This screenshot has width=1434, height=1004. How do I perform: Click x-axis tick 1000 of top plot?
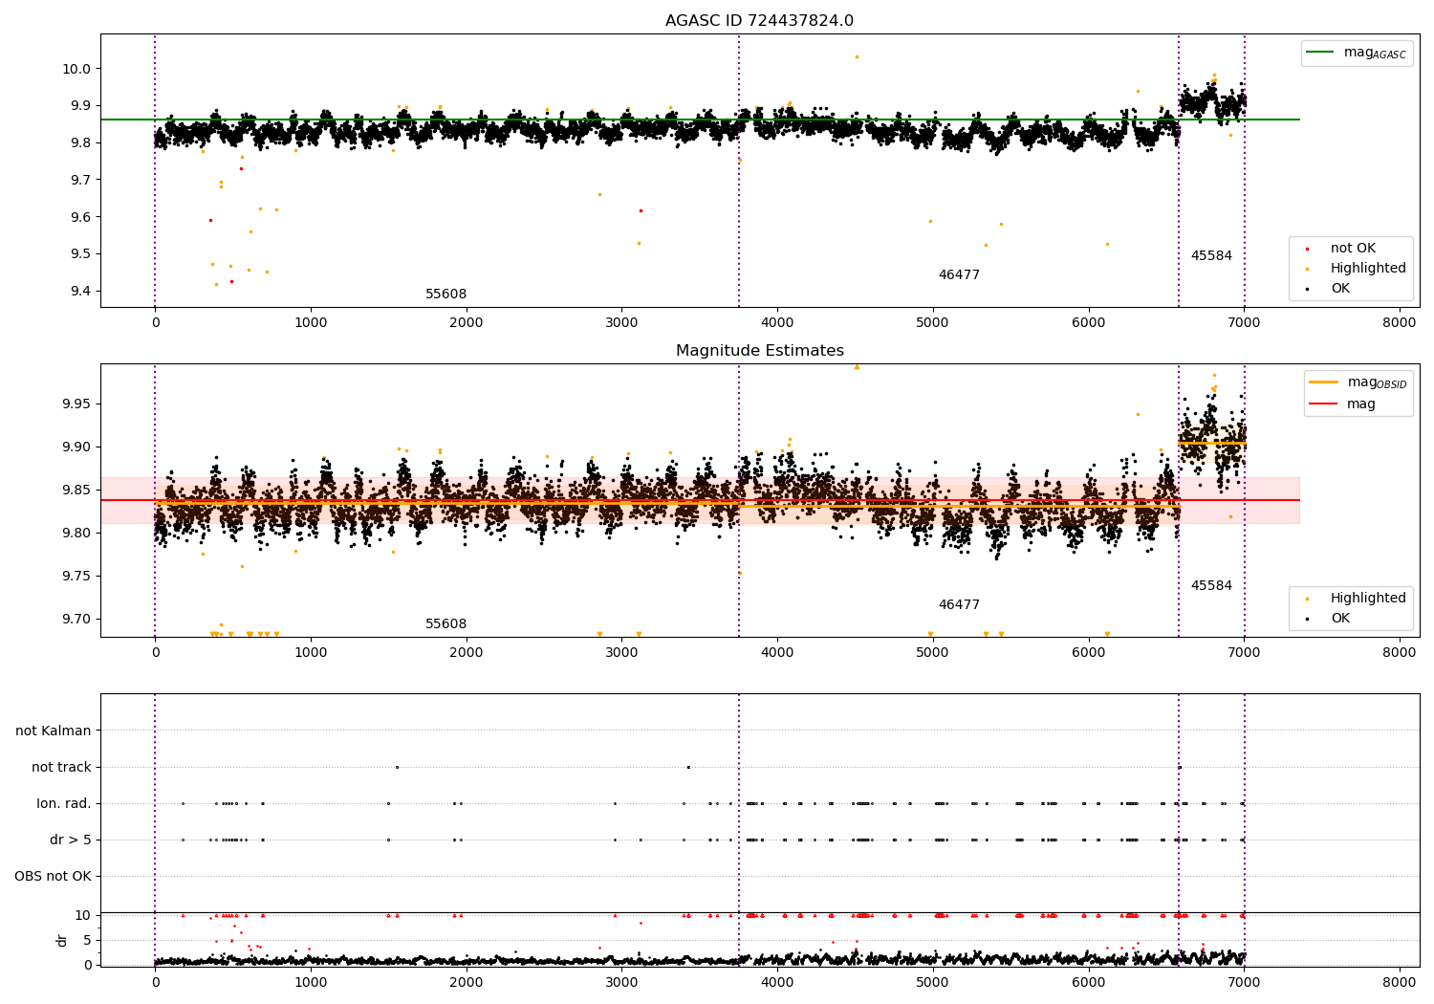click(x=311, y=323)
